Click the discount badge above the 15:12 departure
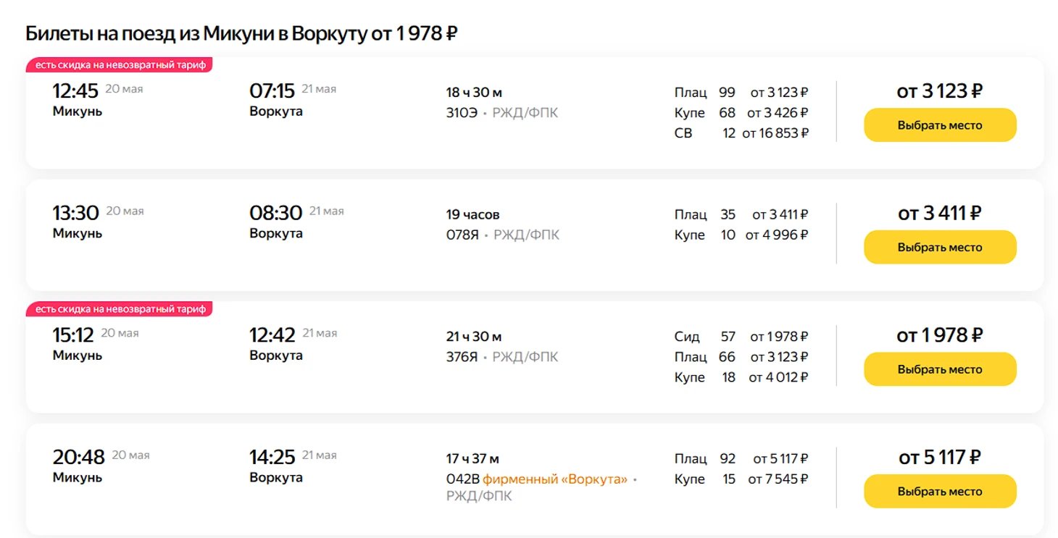This screenshot has height=538, width=1058. 120,309
